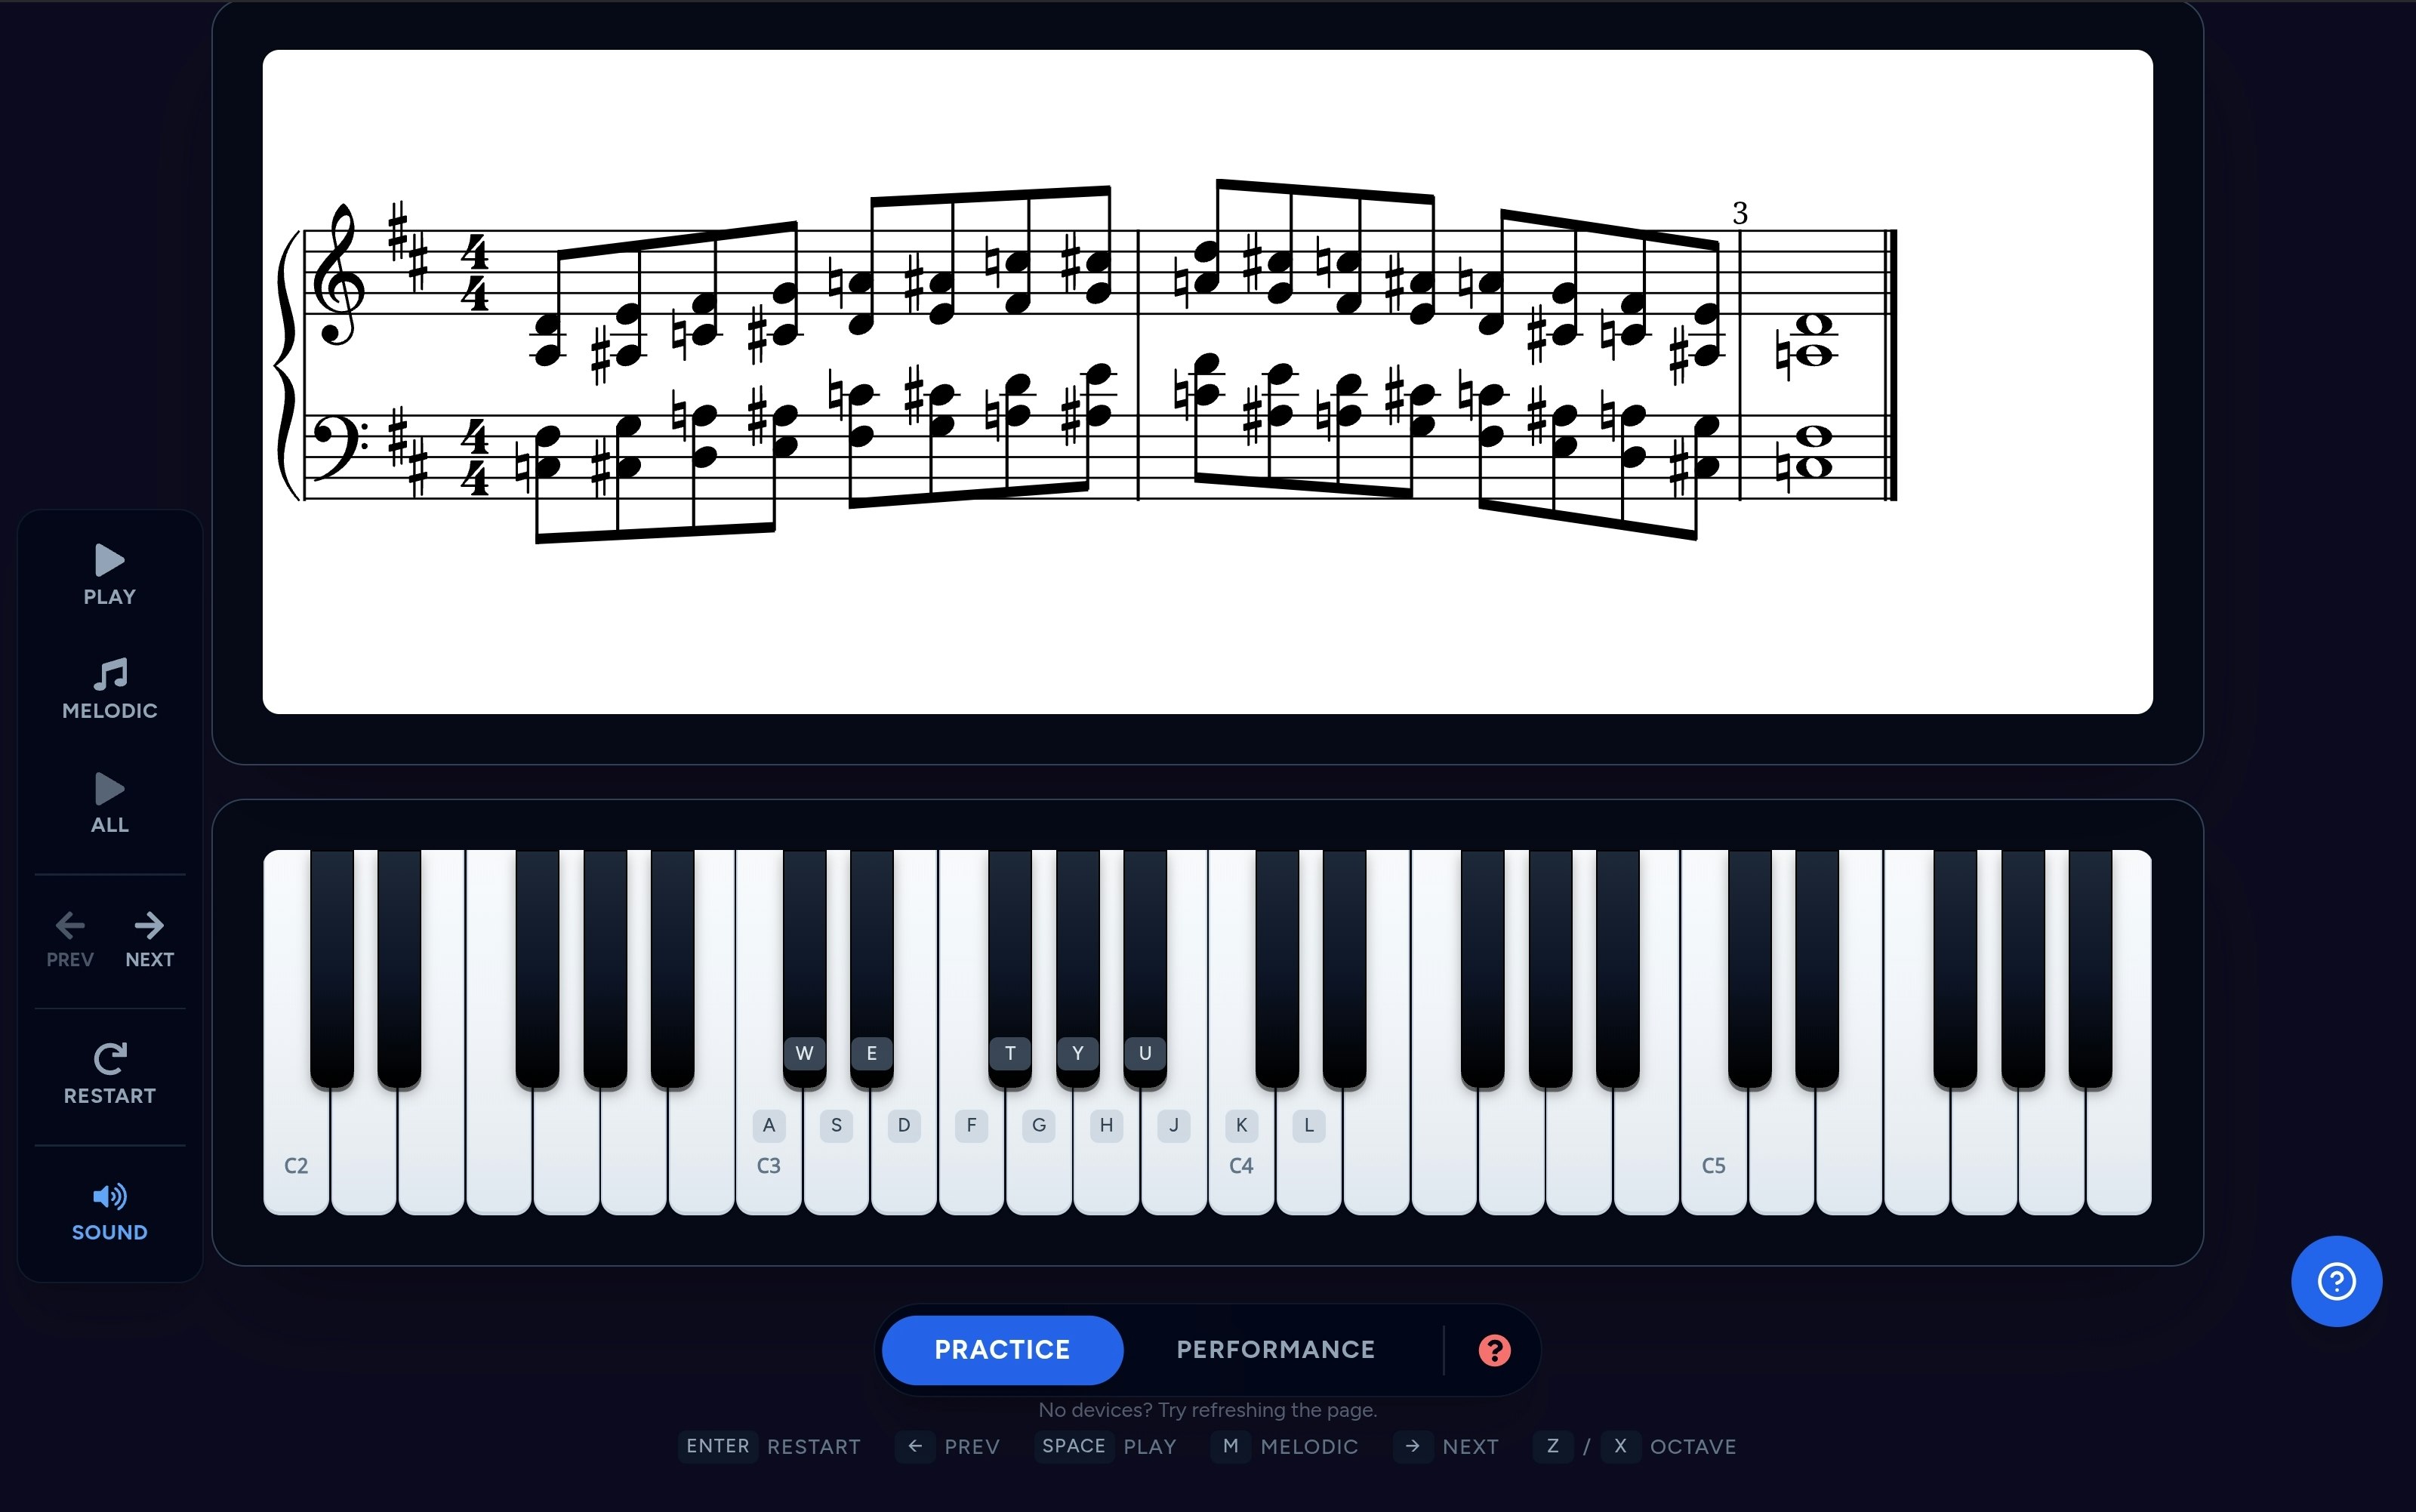Click the Play triangle icon in sidebar
The height and width of the screenshot is (1512, 2416).
pyautogui.click(x=109, y=560)
